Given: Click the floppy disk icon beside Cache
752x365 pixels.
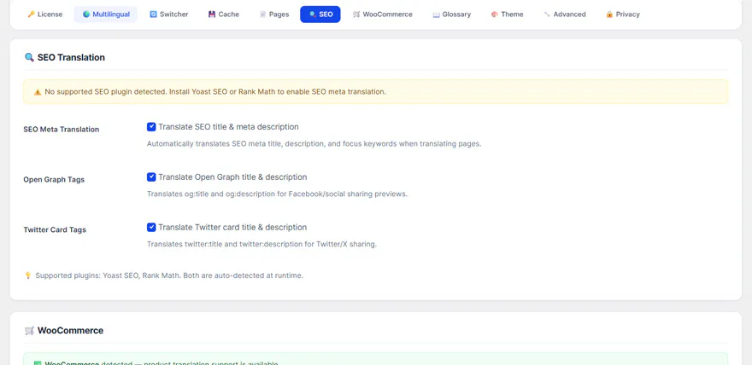Looking at the screenshot, I should click(212, 14).
